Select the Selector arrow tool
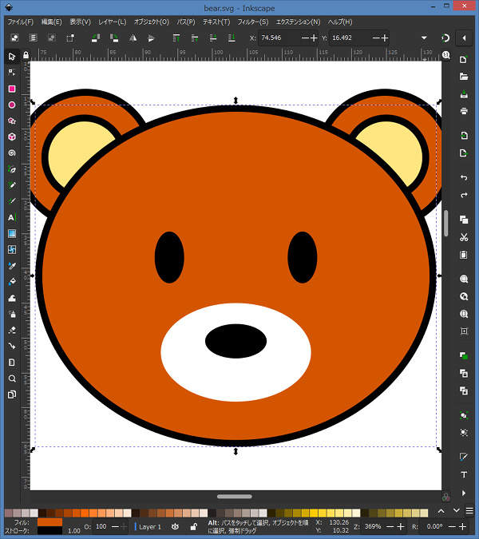The height and width of the screenshot is (539, 479). [12, 57]
